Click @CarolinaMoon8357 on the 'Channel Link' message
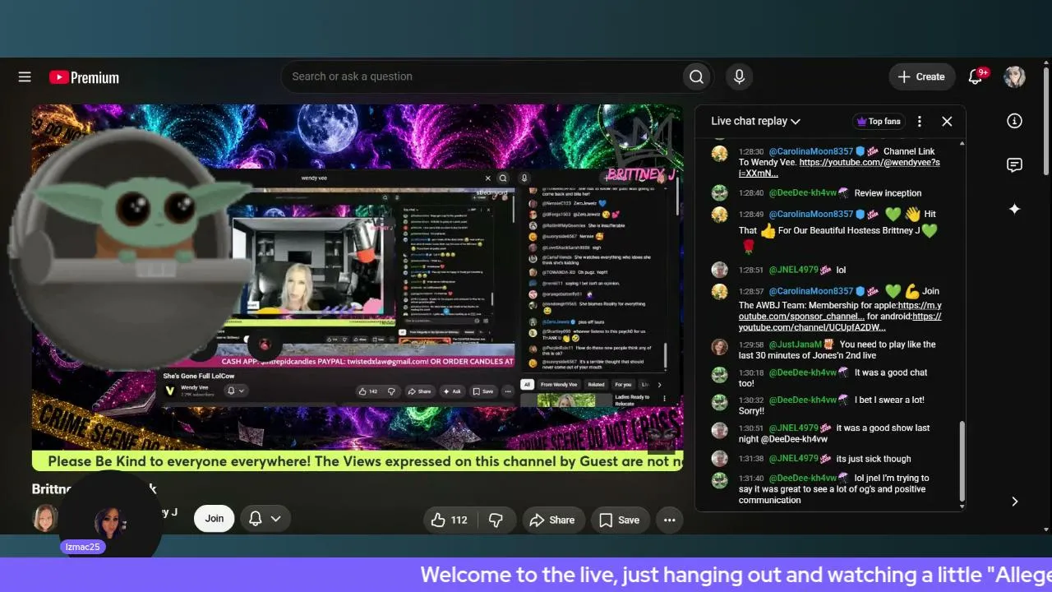The image size is (1052, 592). pos(811,151)
